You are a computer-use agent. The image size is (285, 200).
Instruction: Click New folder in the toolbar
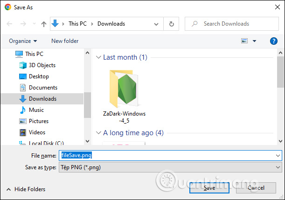(x=65, y=41)
